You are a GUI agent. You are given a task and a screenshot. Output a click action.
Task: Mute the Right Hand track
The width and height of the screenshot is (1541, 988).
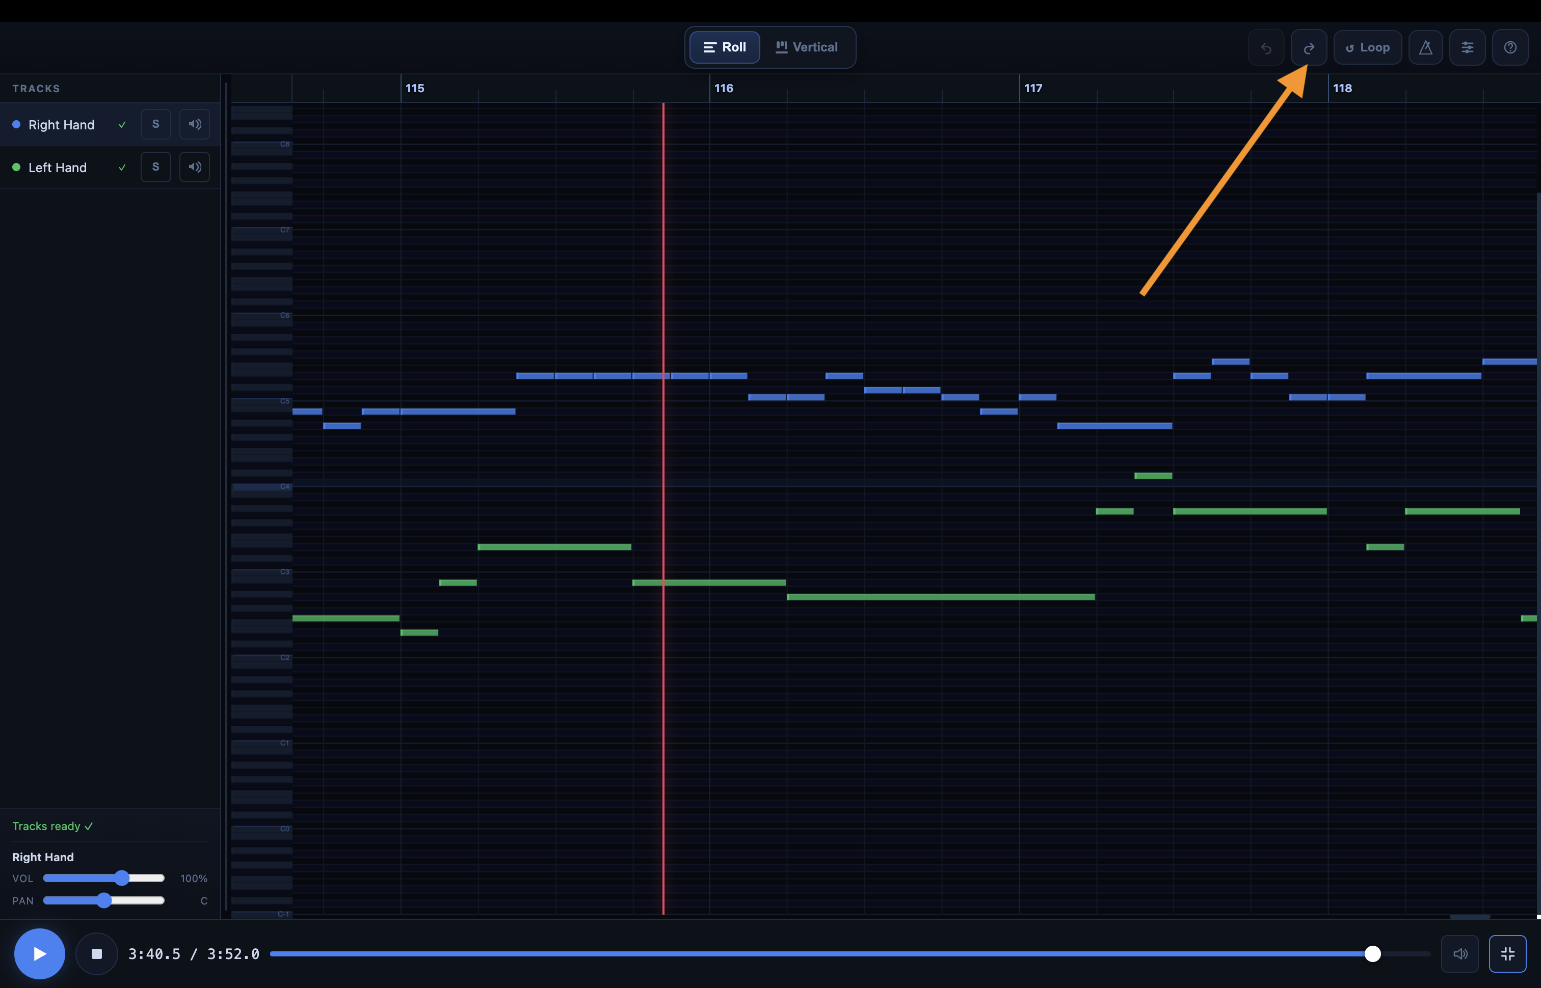click(x=195, y=124)
